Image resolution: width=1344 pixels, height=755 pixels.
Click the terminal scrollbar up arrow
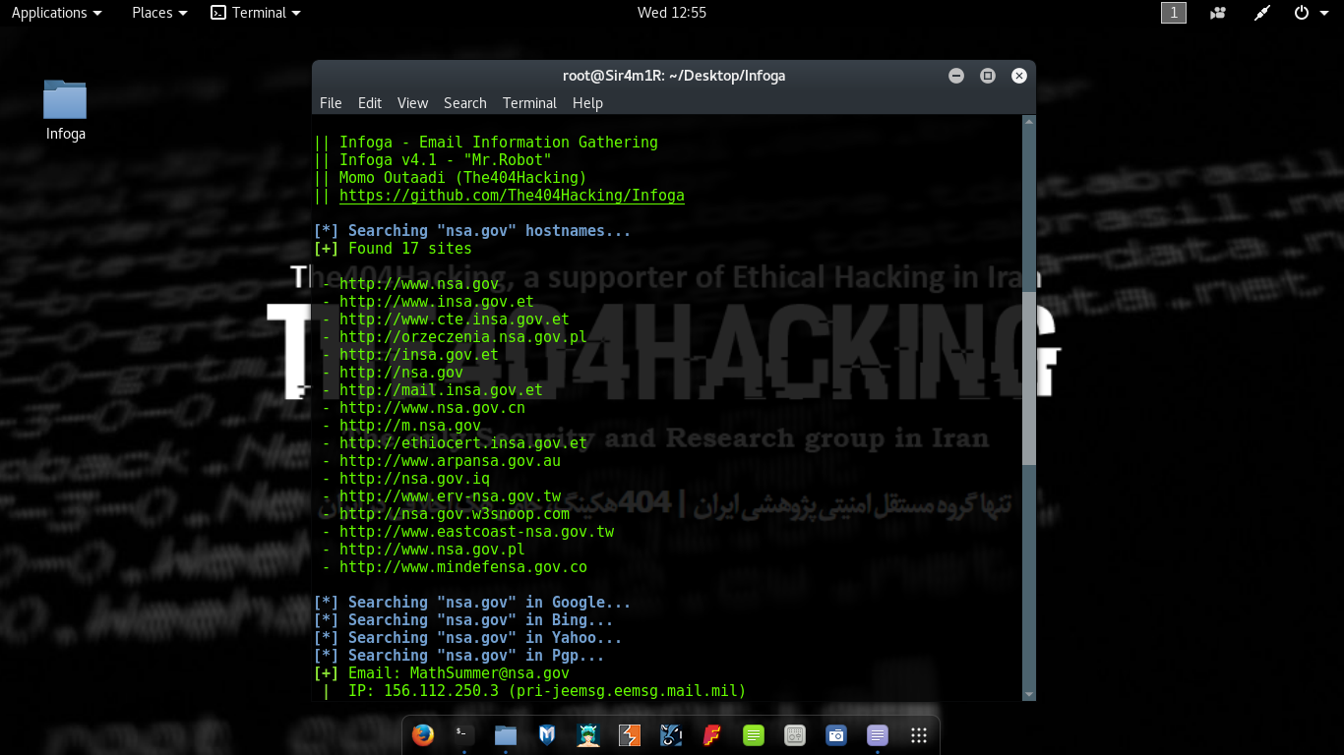[1029, 122]
